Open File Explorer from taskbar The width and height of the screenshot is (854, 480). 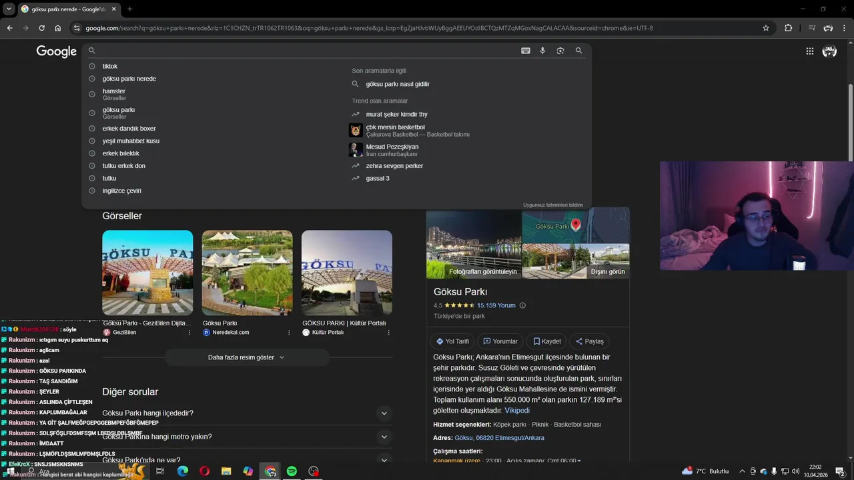point(226,471)
